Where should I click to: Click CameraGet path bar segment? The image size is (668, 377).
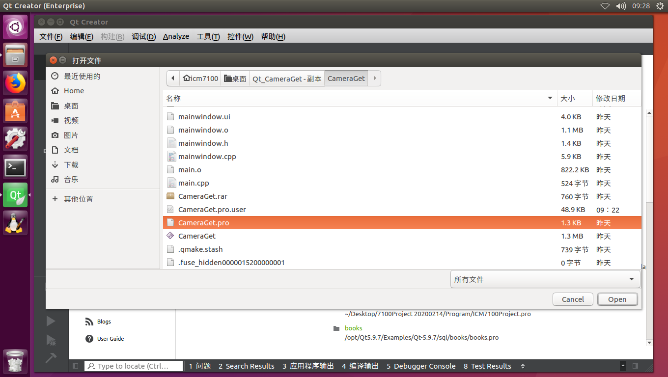(x=346, y=79)
